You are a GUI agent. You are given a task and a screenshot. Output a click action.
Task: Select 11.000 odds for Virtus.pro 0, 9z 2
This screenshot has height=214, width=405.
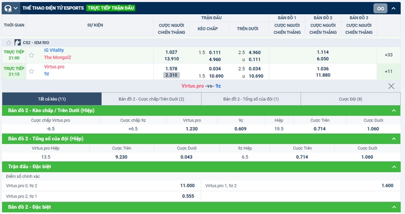(x=187, y=186)
